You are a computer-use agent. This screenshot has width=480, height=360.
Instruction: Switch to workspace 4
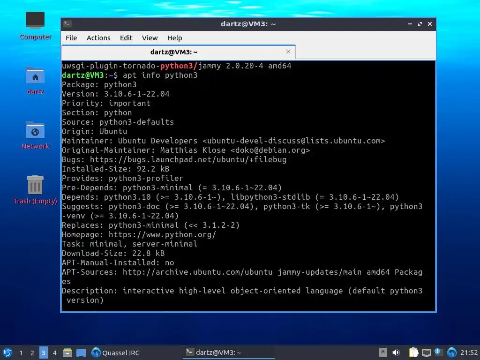55,353
